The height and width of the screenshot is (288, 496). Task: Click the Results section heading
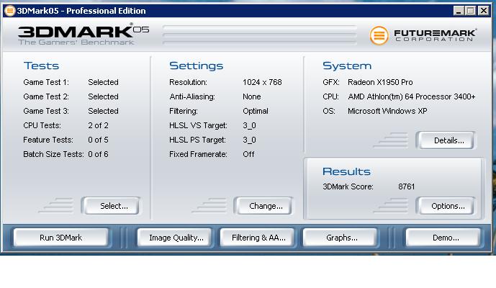pos(346,171)
